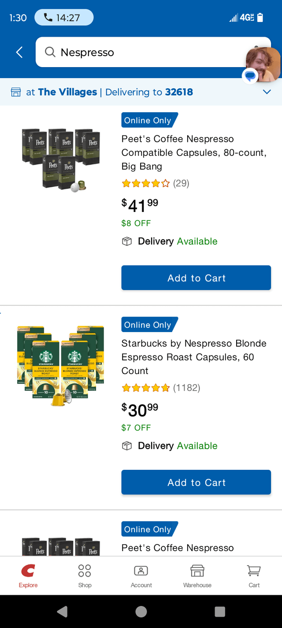Tap the ongoing call timer pill
This screenshot has height=628, width=282.
[64, 18]
